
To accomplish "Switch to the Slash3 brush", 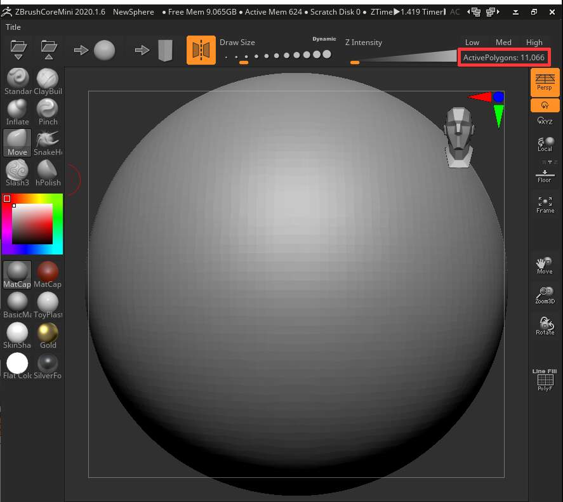I will coord(18,173).
